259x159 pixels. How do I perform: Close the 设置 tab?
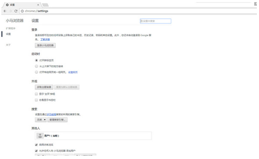point(38,5)
